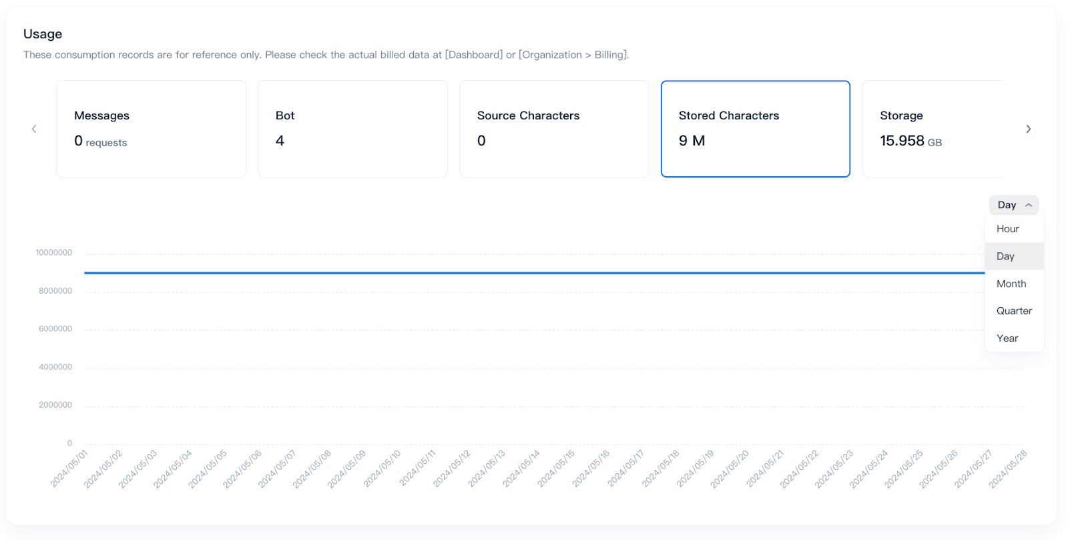Click the 2024/05/01 x-axis date label

pos(69,469)
